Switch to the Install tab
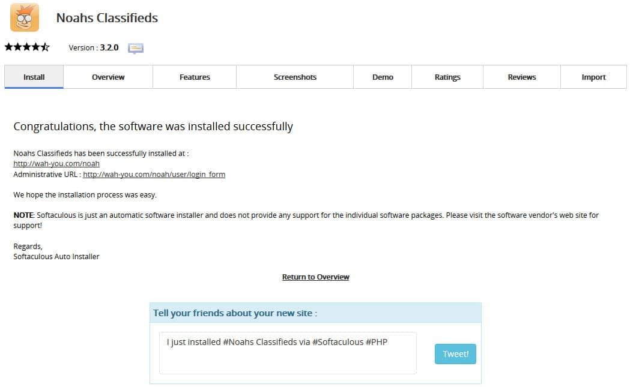 [34, 77]
